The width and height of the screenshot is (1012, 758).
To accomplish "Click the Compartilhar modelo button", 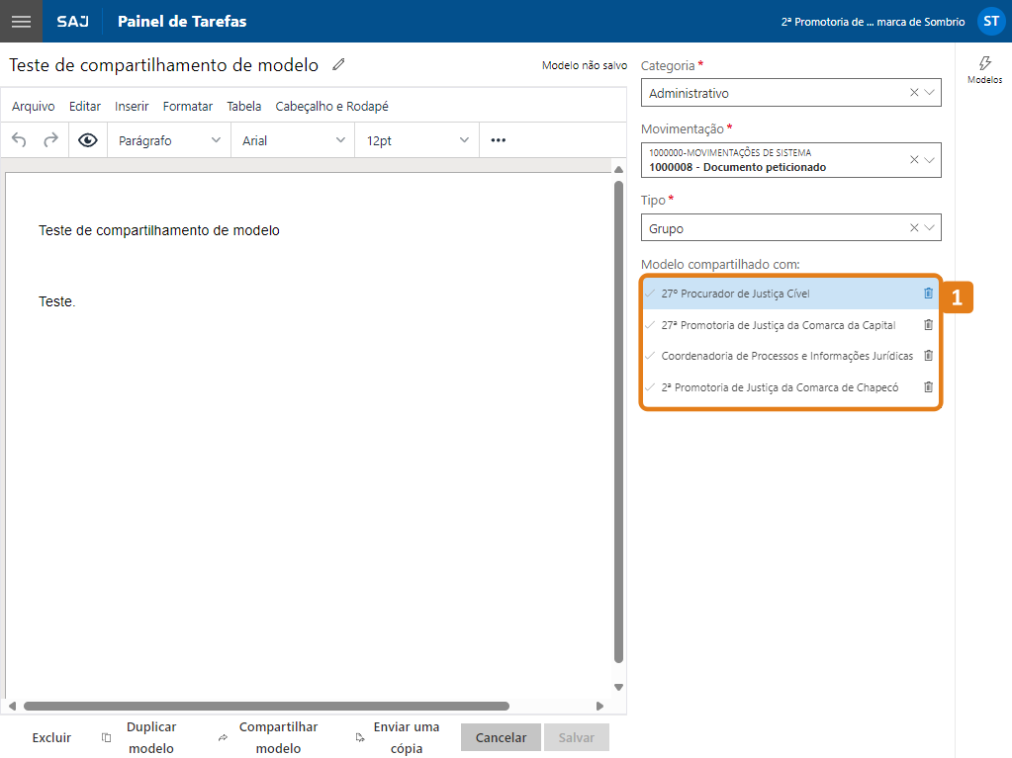I will click(279, 736).
